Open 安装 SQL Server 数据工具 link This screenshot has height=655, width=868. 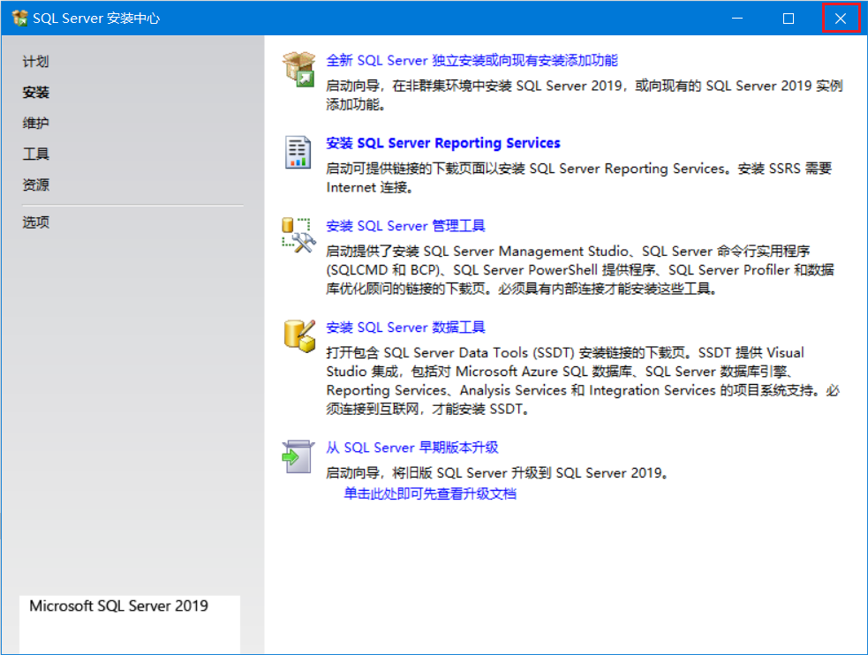pos(405,327)
